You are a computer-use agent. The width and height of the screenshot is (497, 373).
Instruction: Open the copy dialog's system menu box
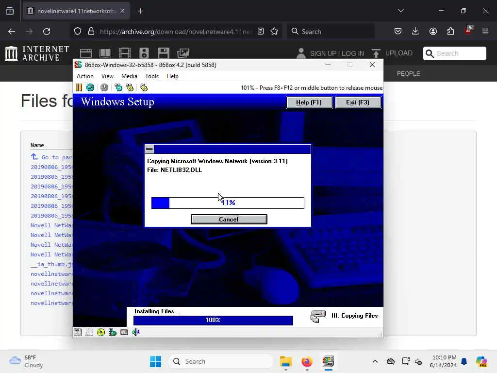pos(149,149)
